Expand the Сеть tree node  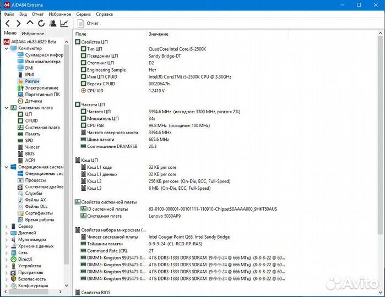(7, 252)
